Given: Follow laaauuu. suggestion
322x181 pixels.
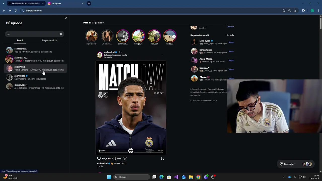Looking at the screenshot, I should point(231,69).
